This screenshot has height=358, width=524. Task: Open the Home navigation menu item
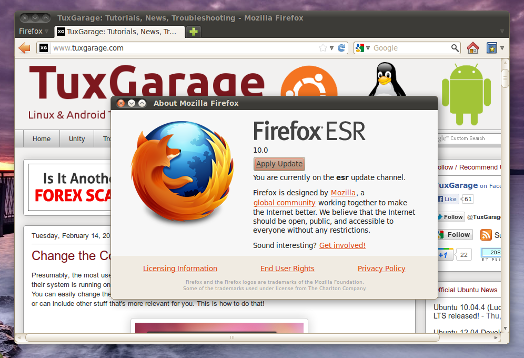point(42,138)
